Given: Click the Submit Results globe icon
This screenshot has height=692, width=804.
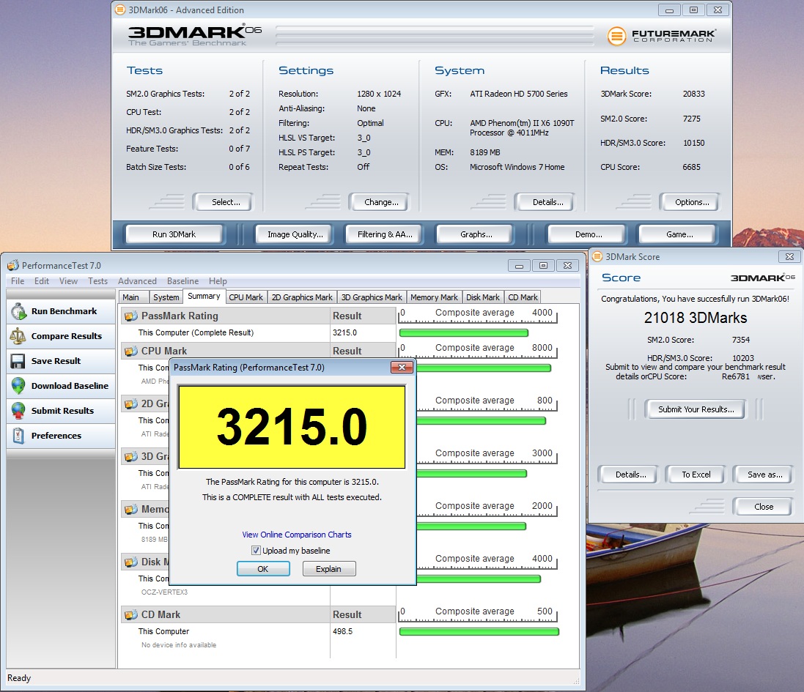Looking at the screenshot, I should click(x=18, y=411).
